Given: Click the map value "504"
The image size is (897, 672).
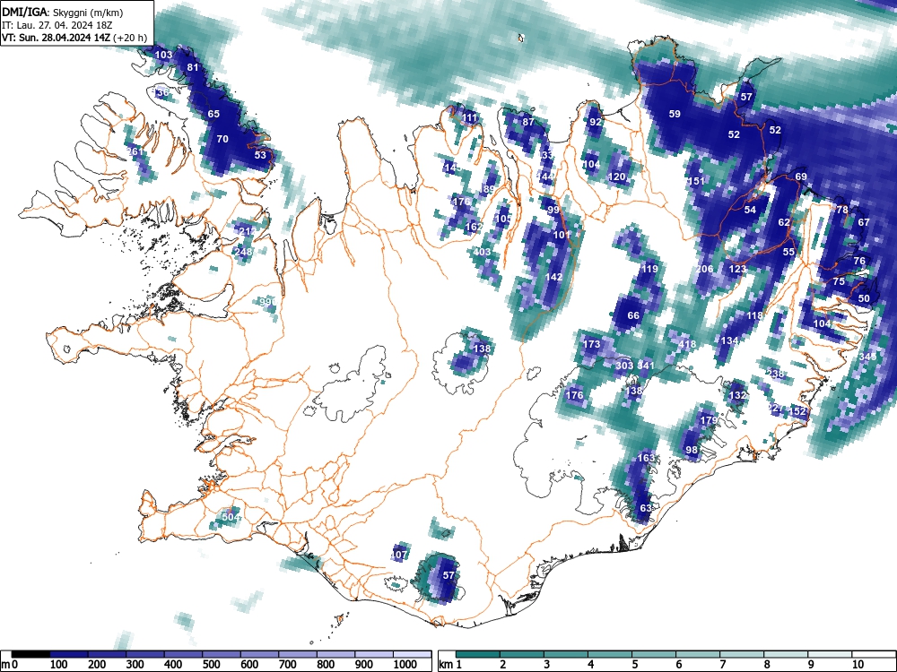Looking at the screenshot, I should point(231,517).
